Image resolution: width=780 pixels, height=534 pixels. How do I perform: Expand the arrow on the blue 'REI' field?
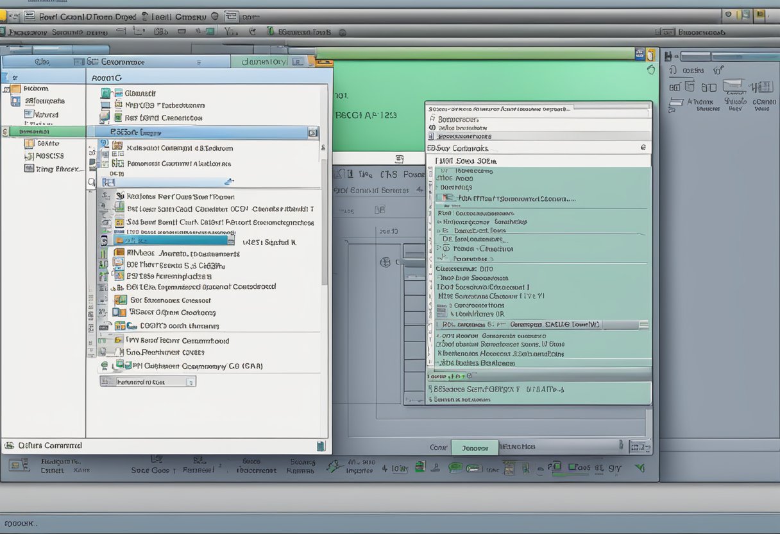coord(230,182)
